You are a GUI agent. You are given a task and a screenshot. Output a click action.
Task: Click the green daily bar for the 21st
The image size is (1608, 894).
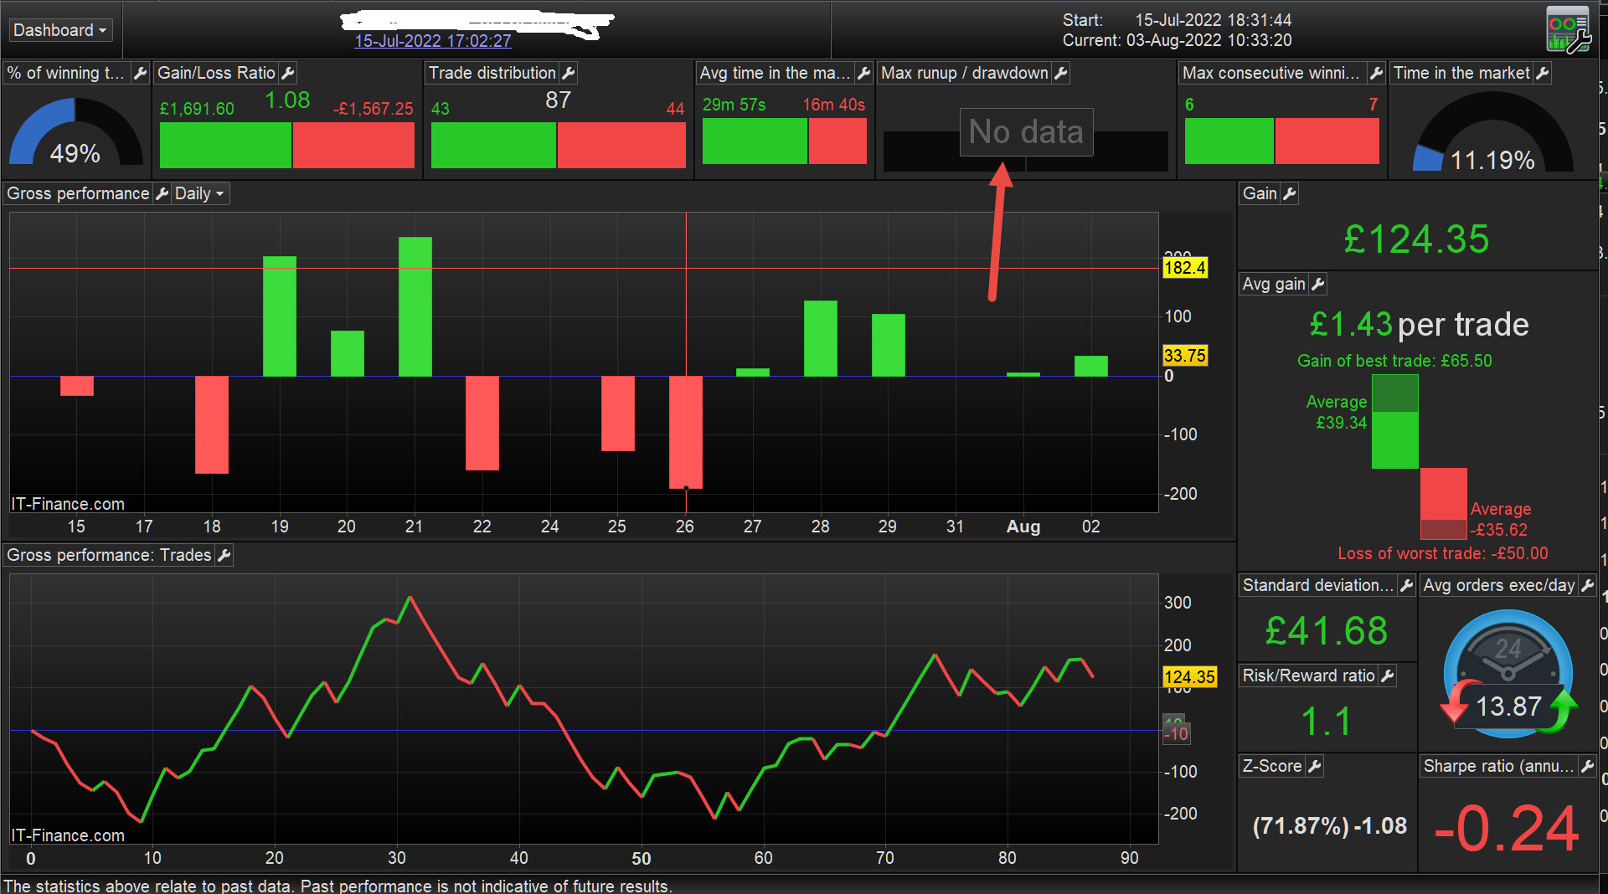click(415, 306)
